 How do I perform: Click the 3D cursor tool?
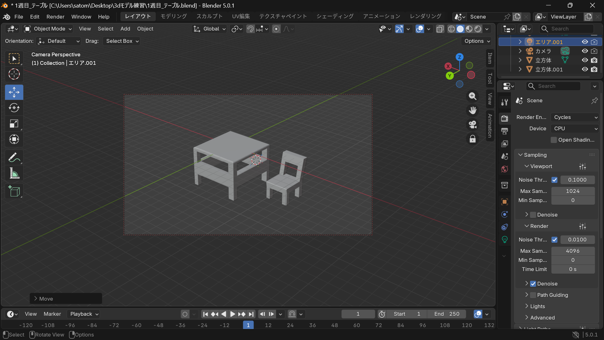[14, 74]
